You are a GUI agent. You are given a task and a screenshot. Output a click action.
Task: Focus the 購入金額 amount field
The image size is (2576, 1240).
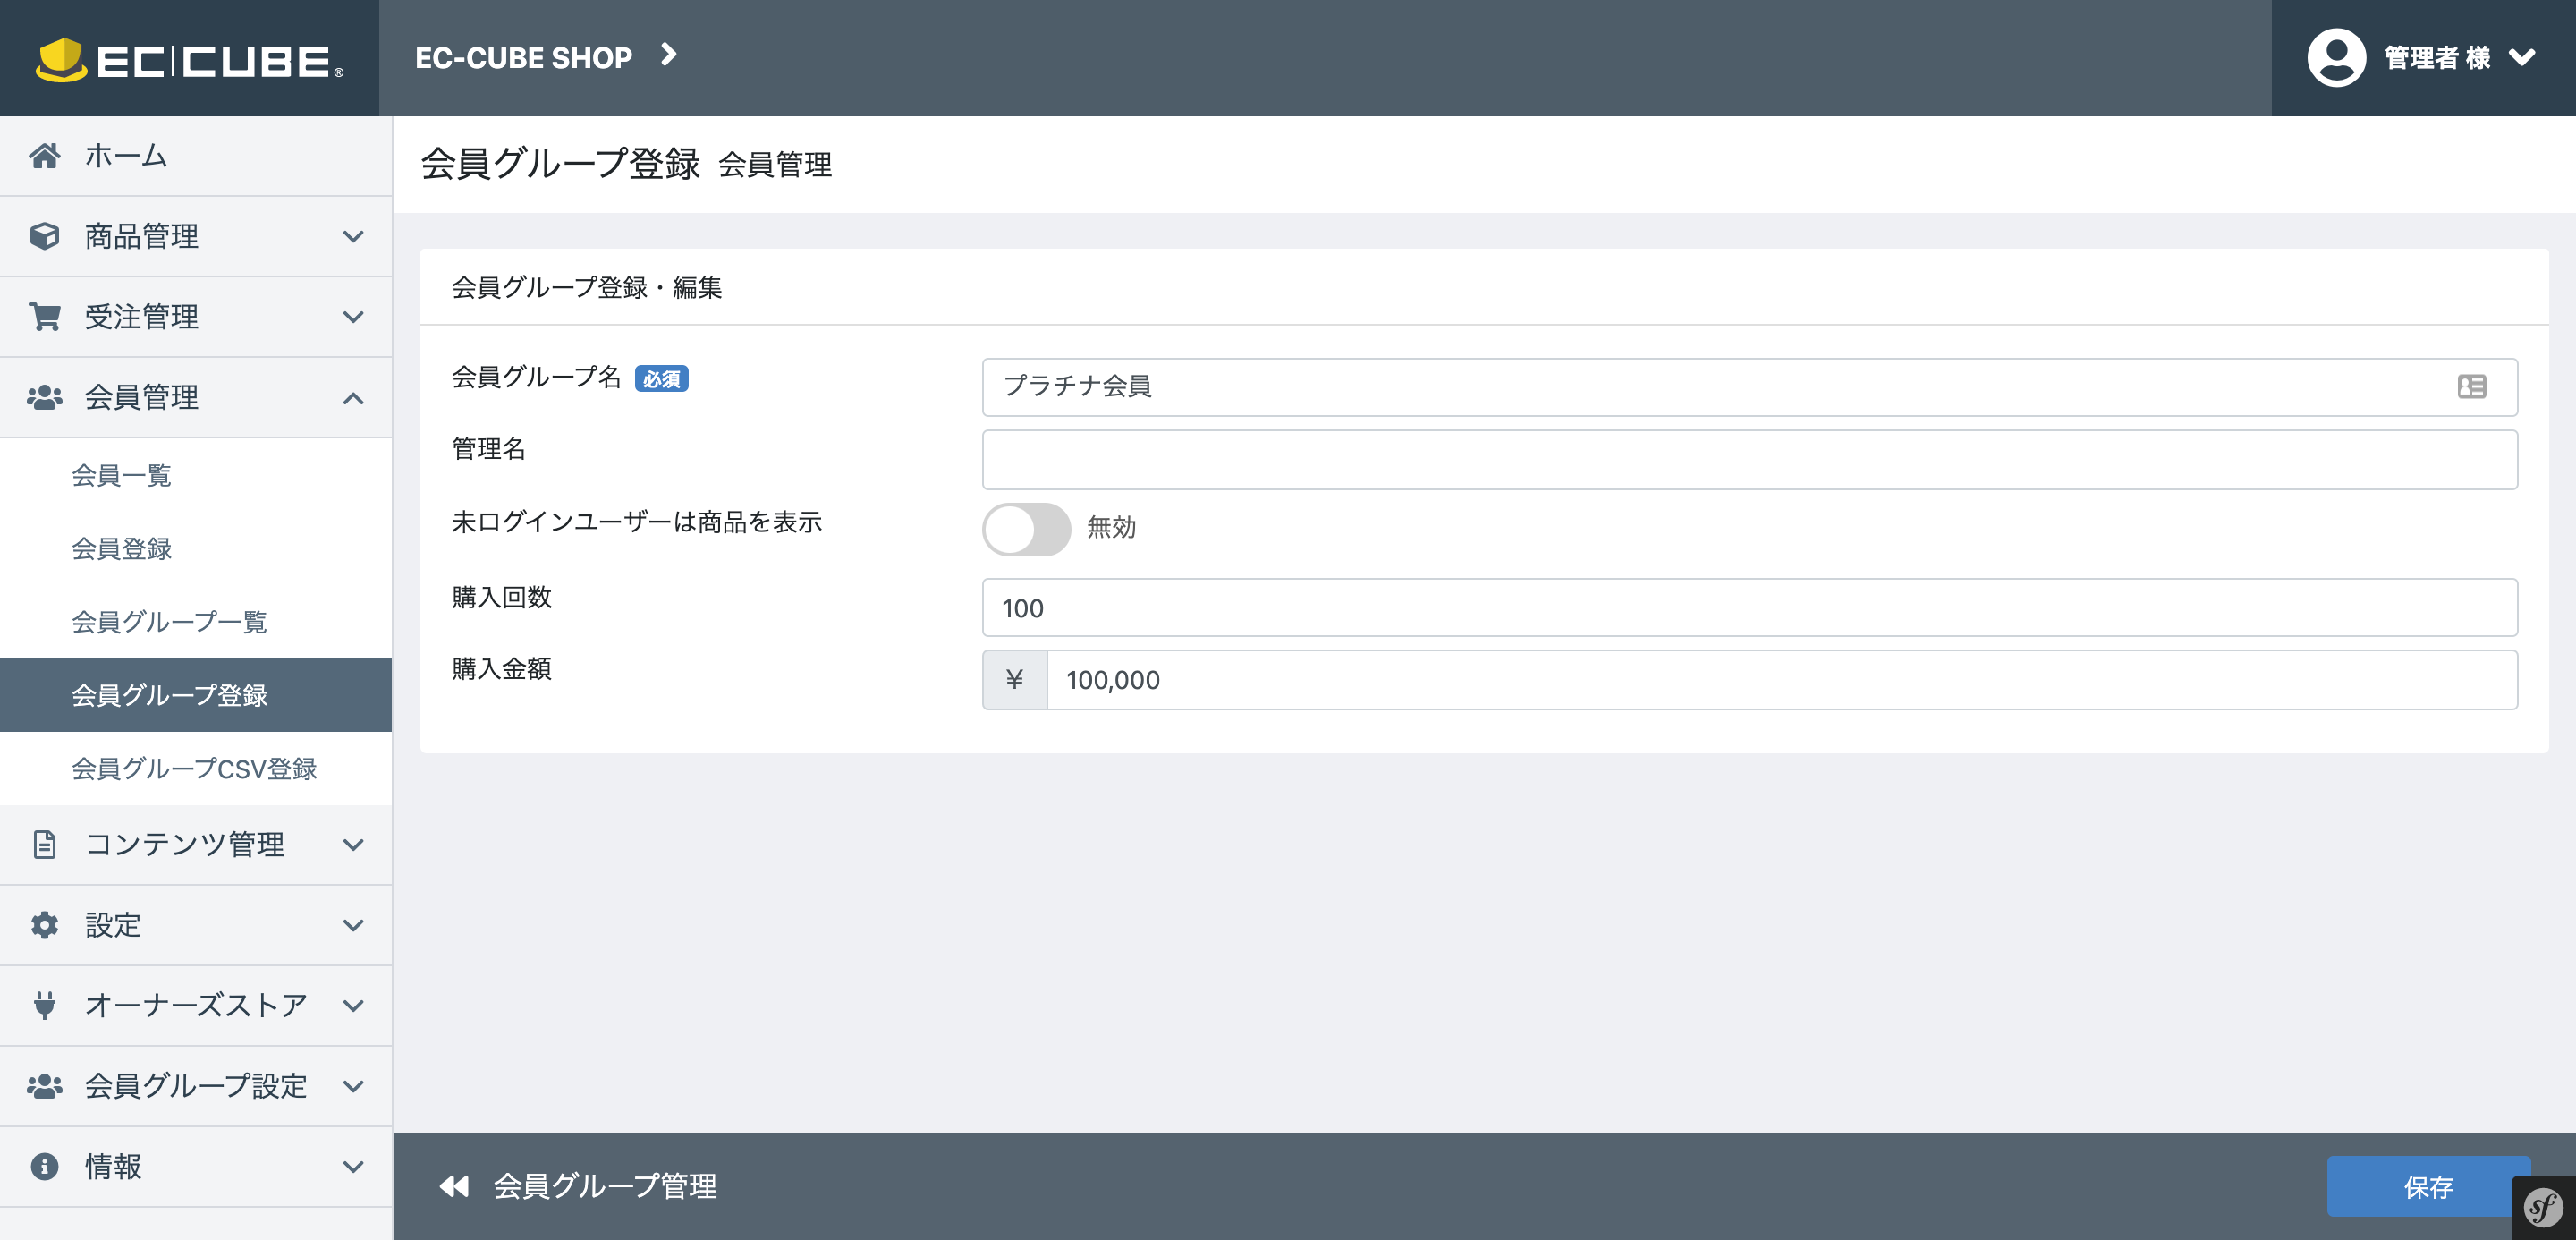(x=1781, y=680)
